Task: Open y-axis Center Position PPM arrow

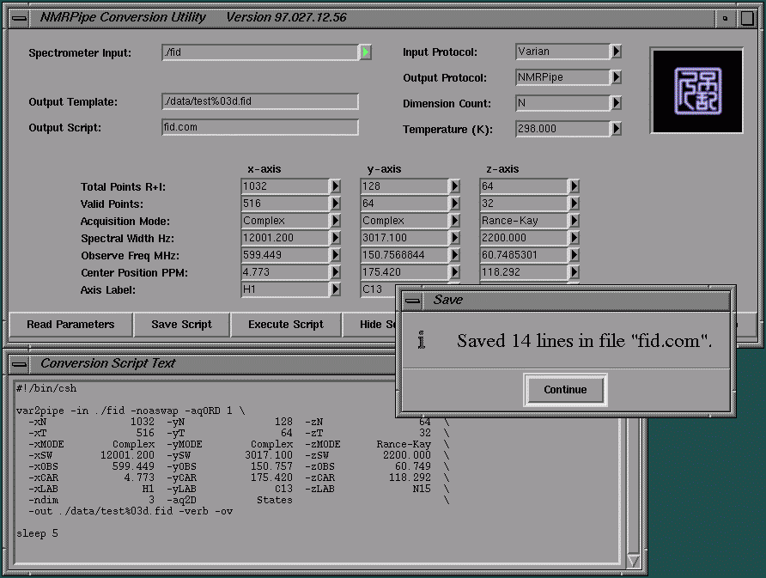Action: [455, 272]
